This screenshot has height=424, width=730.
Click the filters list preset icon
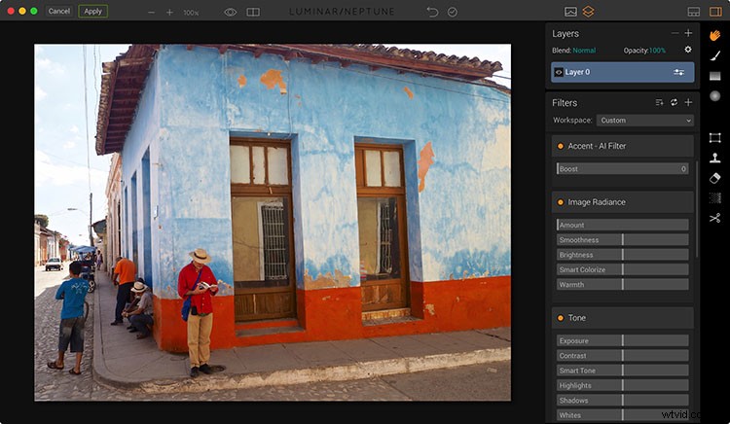point(659,102)
